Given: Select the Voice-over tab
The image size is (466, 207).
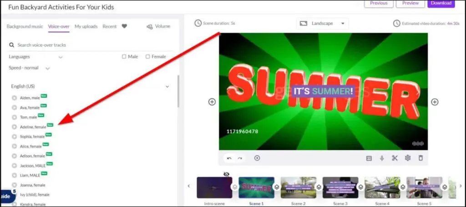Looking at the screenshot, I should [x=59, y=26].
